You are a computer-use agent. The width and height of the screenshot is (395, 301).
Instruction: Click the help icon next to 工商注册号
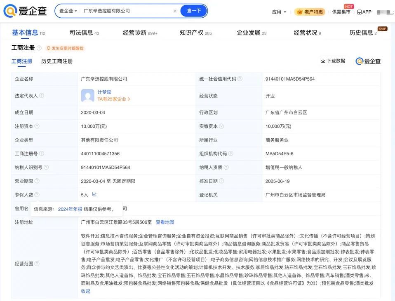(x=42, y=154)
